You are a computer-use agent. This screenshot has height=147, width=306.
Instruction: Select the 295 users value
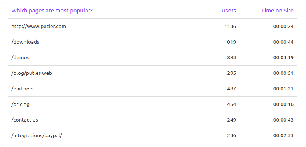click(231, 73)
